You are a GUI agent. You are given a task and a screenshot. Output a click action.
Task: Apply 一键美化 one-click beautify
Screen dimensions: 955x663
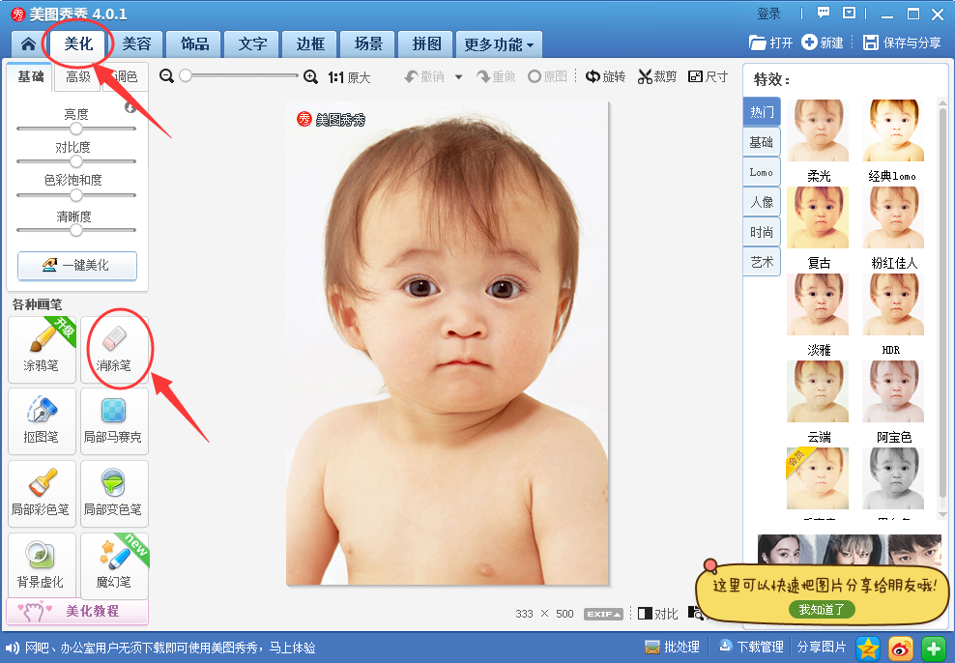pyautogui.click(x=76, y=266)
